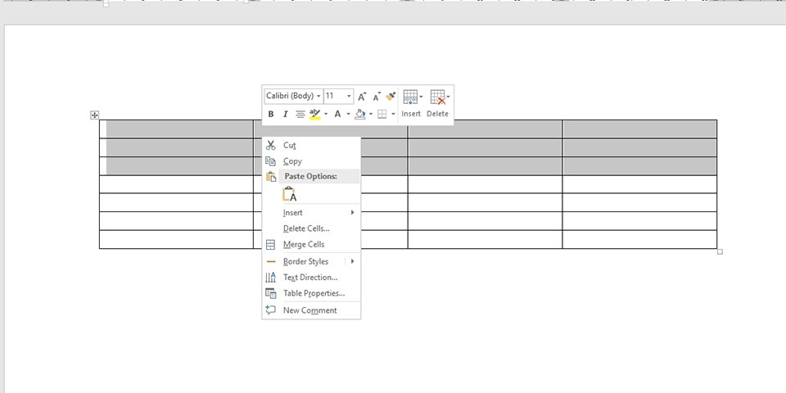Click the table move handle cross icon
This screenshot has width=786, height=393.
pos(95,115)
